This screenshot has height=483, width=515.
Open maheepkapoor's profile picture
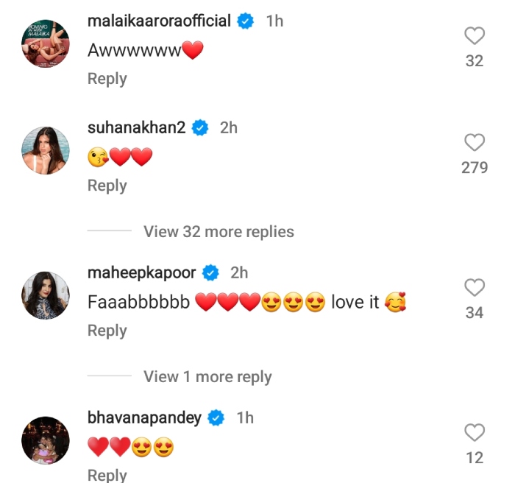tap(44, 296)
